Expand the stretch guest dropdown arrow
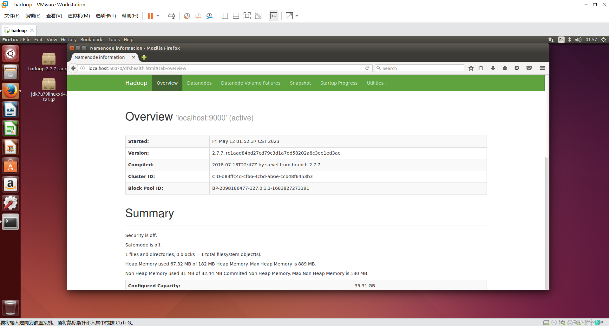The height and width of the screenshot is (326, 609). click(x=297, y=16)
